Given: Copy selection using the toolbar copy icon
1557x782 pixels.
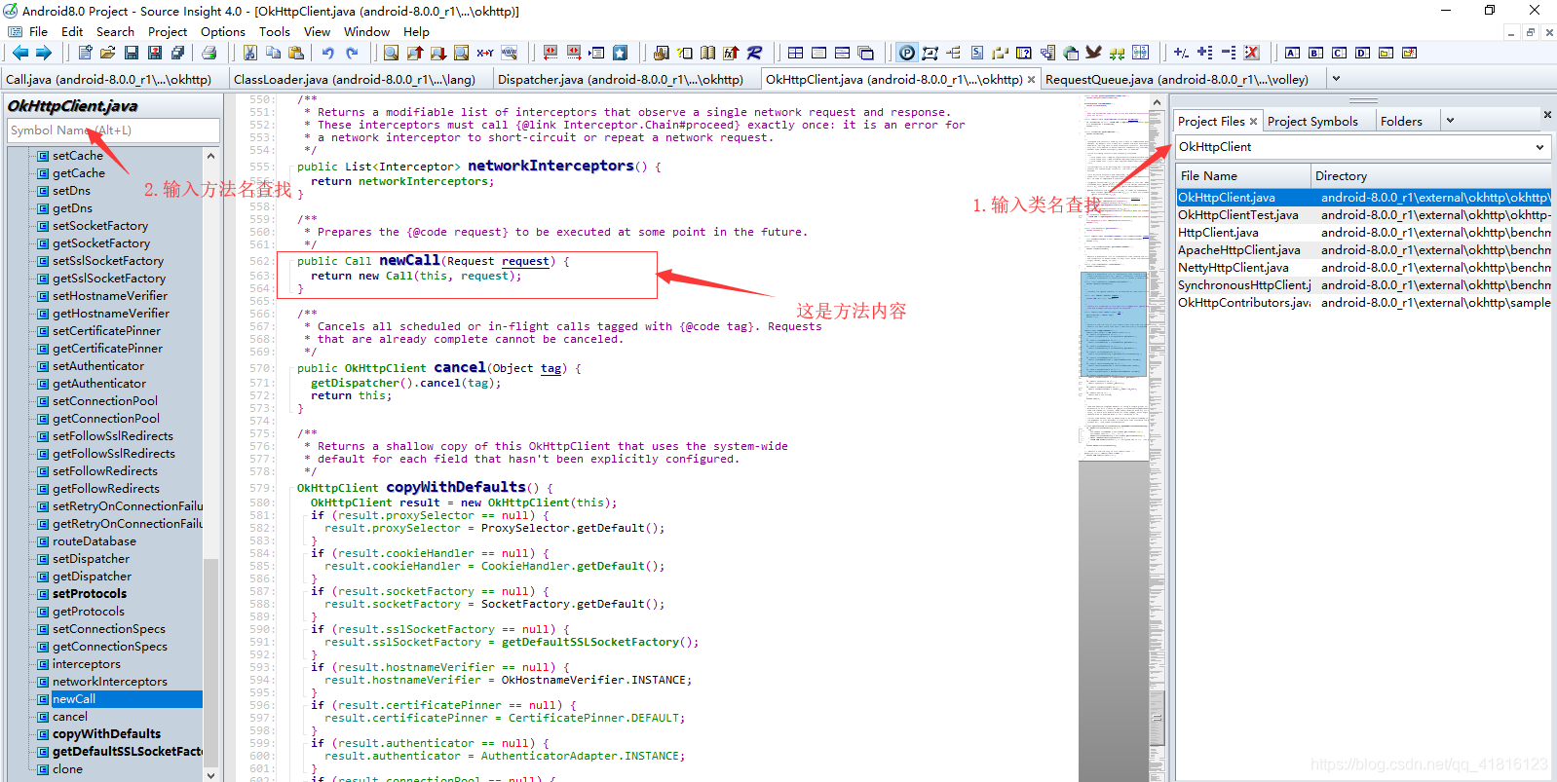Looking at the screenshot, I should pos(274,53).
